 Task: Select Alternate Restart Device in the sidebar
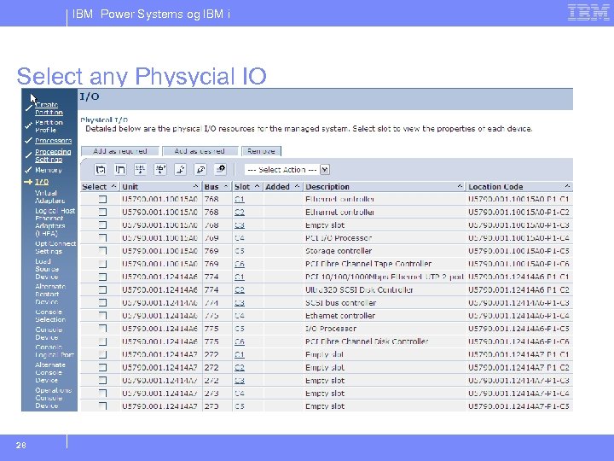(x=50, y=294)
